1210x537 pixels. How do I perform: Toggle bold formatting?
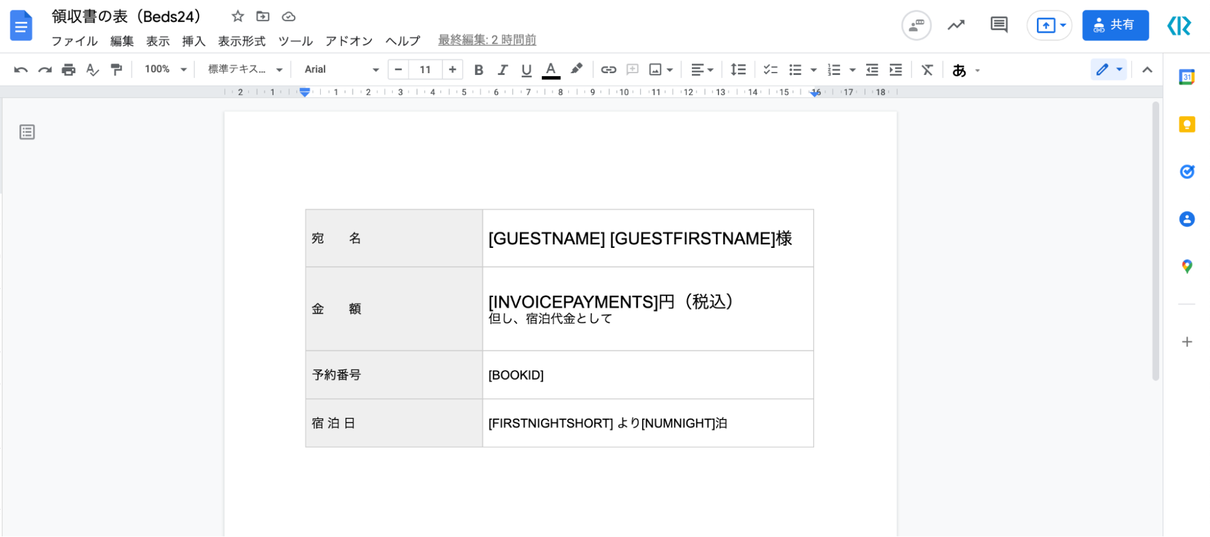coord(478,70)
